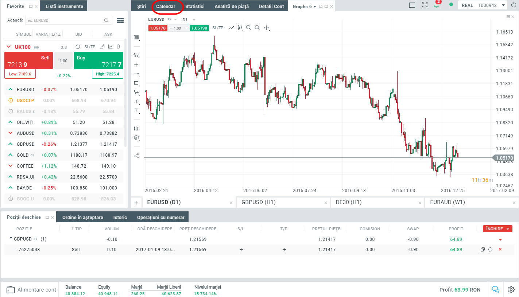Open the D1 timeframe dropdown
The image size is (519, 297).
click(189, 20)
